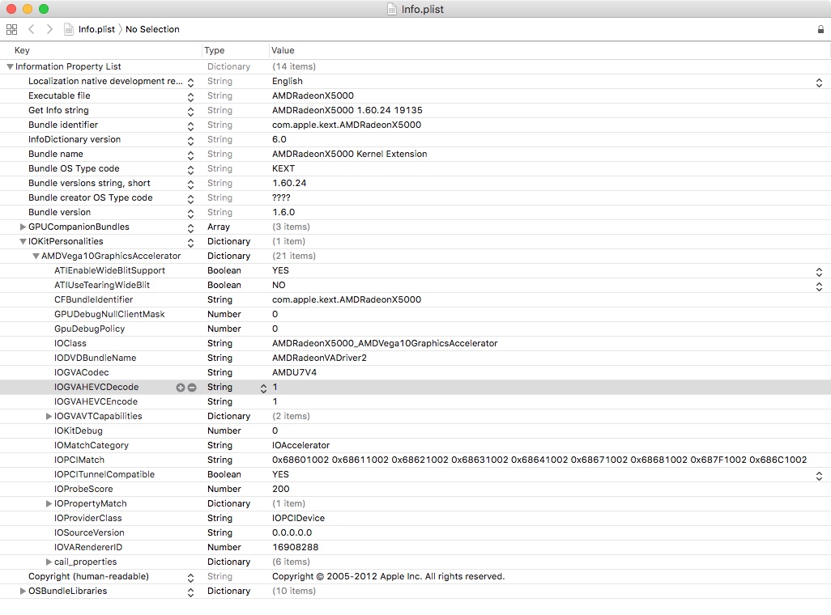Click the IOGVAHEVCDecode value 1

coord(275,388)
